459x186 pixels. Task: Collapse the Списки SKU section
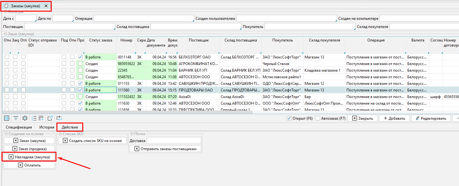[60, 134]
